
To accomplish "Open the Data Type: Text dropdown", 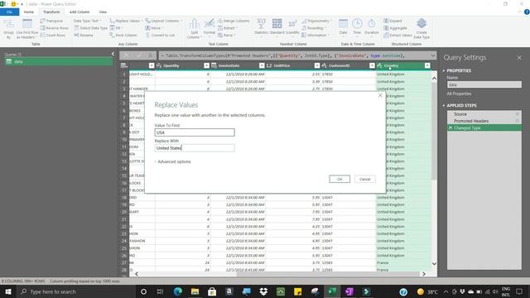I will tap(87, 21).
